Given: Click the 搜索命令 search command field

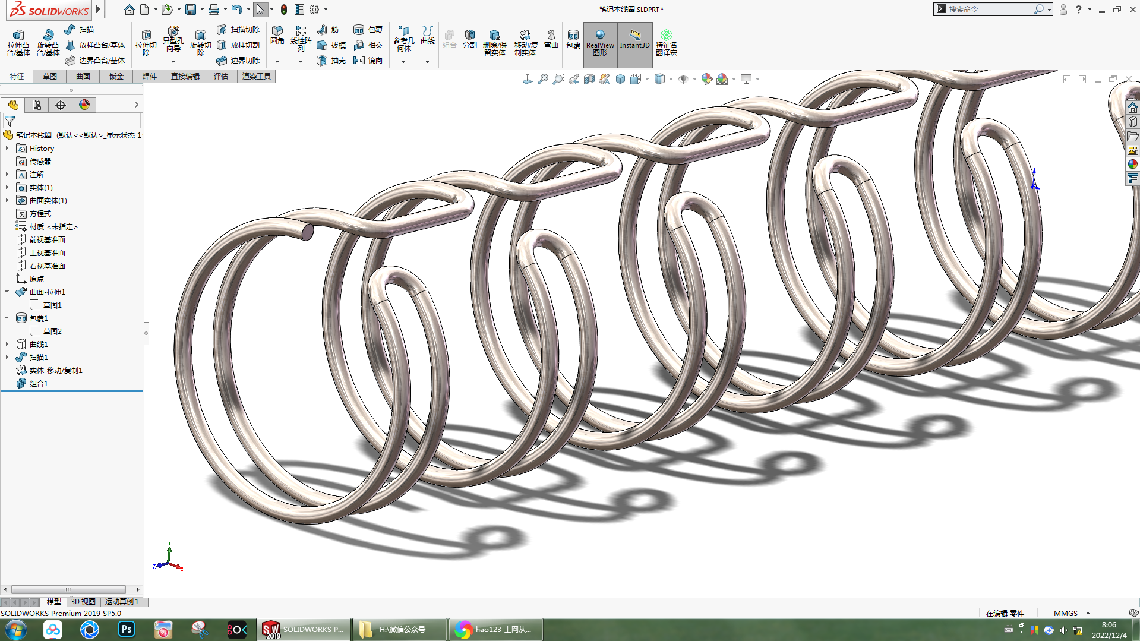Looking at the screenshot, I should click(989, 10).
